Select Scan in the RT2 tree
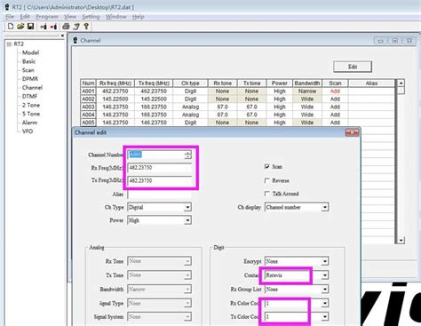421x326 pixels. click(x=28, y=70)
